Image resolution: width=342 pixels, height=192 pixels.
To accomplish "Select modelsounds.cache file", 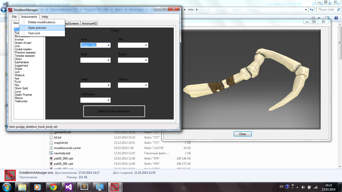I will pyautogui.click(x=67, y=148).
